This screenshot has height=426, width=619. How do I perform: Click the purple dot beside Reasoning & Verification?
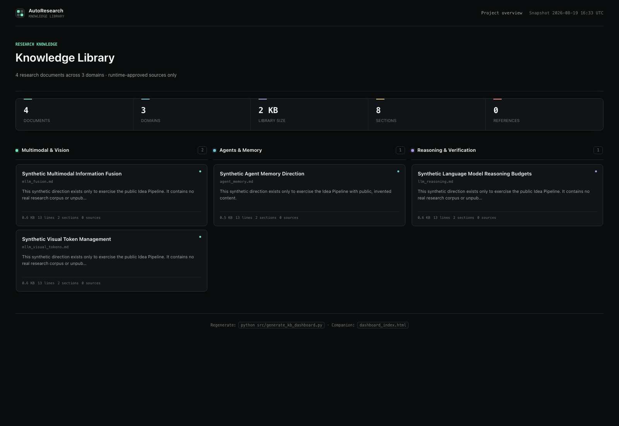coord(412,151)
